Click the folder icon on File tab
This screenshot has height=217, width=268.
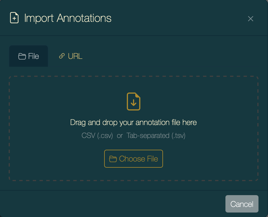point(22,57)
